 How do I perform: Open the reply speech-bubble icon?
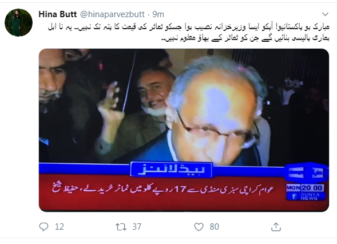44,227
